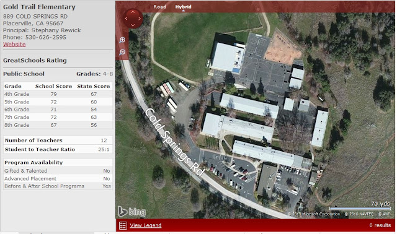Image resolution: width=397 pixels, height=234 pixels.
Task: Click the Number of Teachers row
Action: point(58,141)
